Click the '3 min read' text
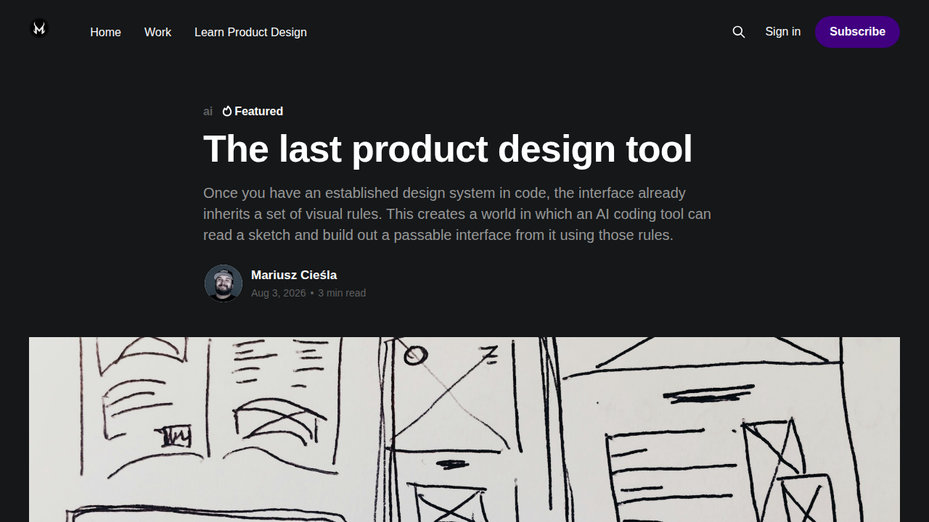Screen dimensions: 929x522 click(342, 293)
